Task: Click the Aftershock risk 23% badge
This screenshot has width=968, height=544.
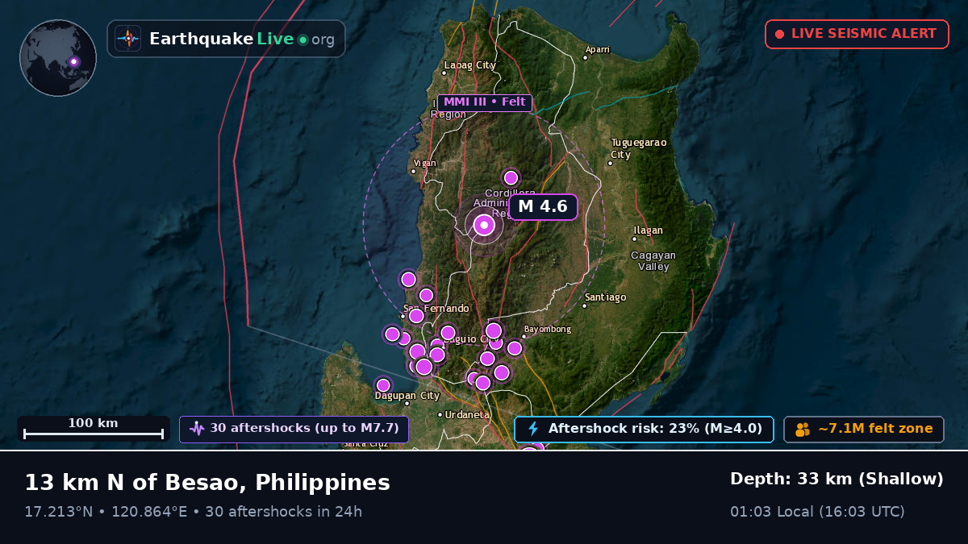Action: tap(644, 430)
